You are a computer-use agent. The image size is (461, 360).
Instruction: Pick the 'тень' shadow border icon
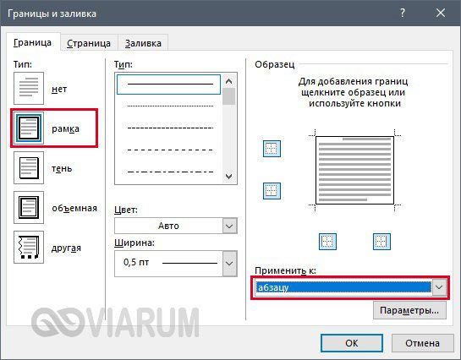tap(29, 167)
